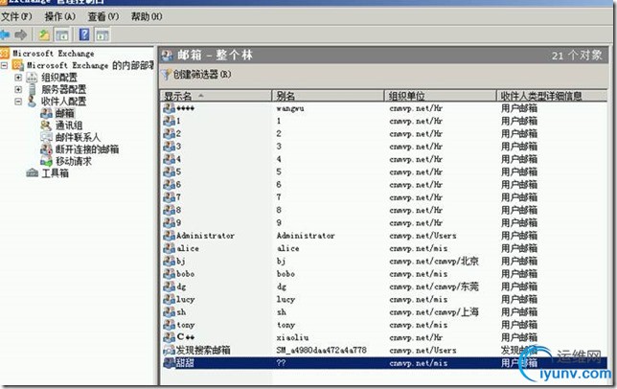This screenshot has height=389, width=617.
Task: Click the lucy mailbox icon
Action: click(x=170, y=299)
